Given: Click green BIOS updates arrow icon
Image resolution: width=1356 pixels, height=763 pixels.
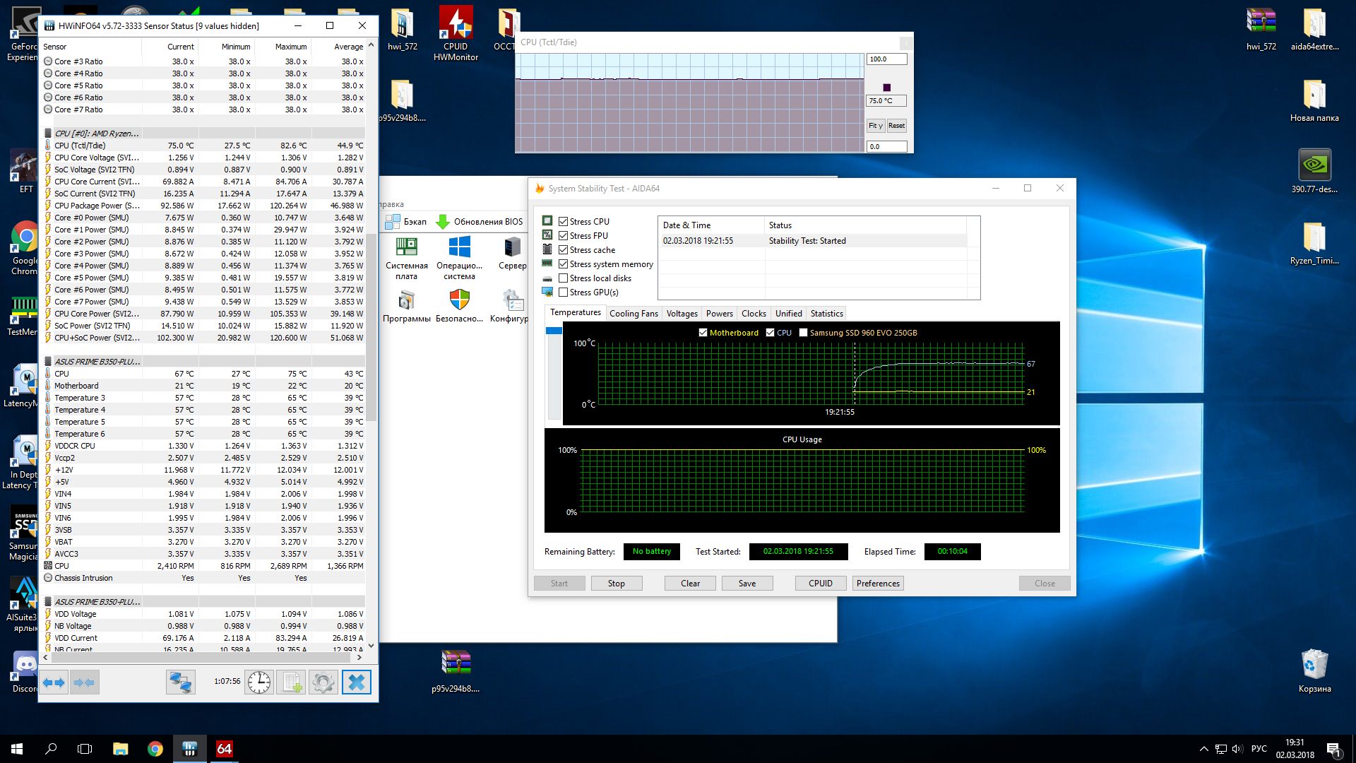Looking at the screenshot, I should [443, 222].
